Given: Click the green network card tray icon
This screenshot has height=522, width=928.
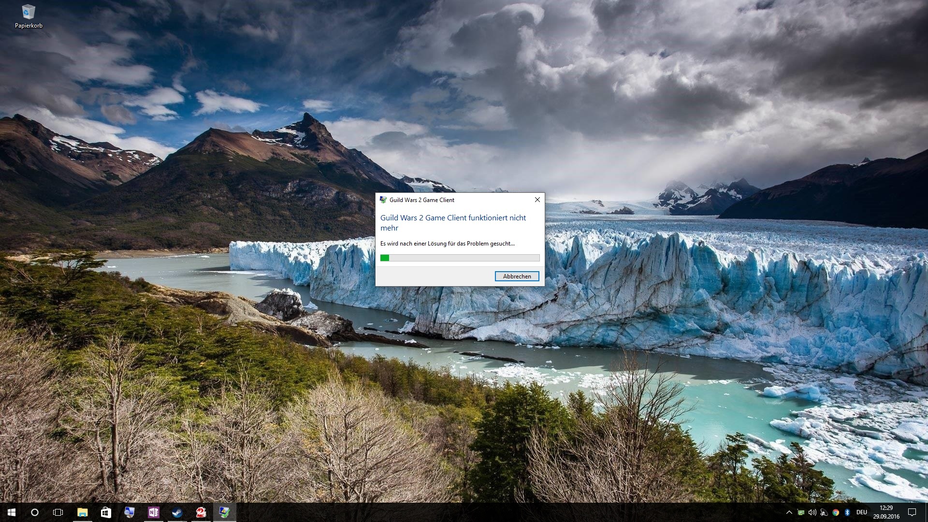Looking at the screenshot, I should tap(801, 512).
